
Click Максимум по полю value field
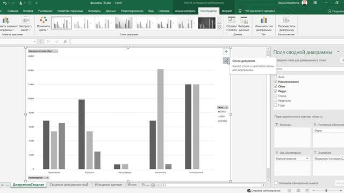(x=328, y=159)
